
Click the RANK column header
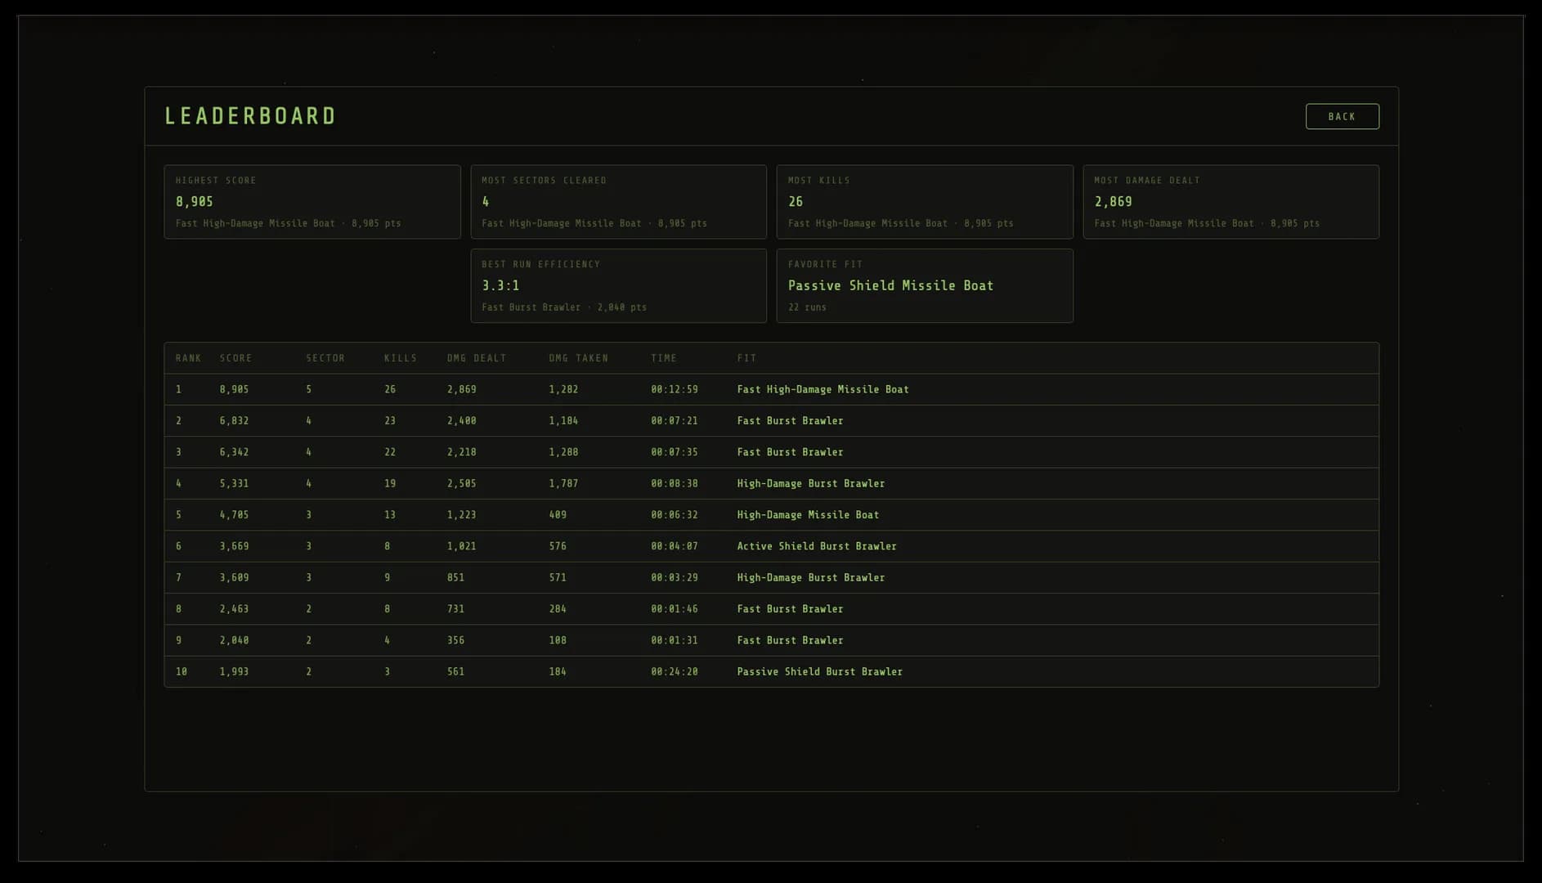point(188,358)
